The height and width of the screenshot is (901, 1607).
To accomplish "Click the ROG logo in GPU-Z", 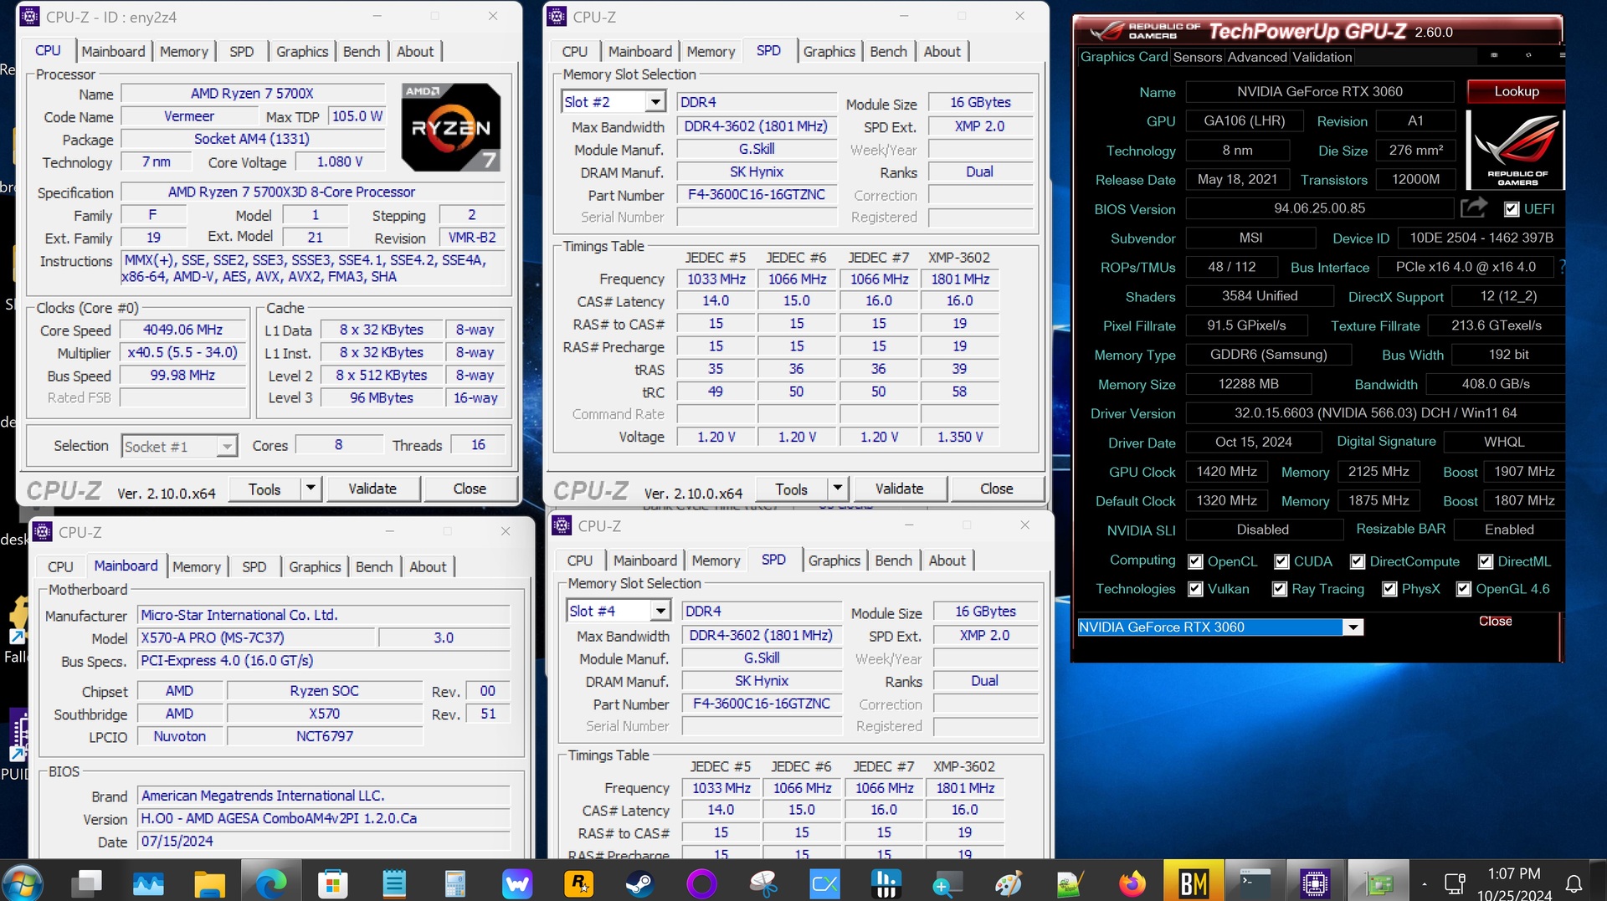I will (1517, 150).
